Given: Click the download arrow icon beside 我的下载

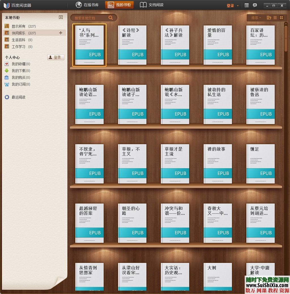Looking at the screenshot, I should tap(6, 71).
